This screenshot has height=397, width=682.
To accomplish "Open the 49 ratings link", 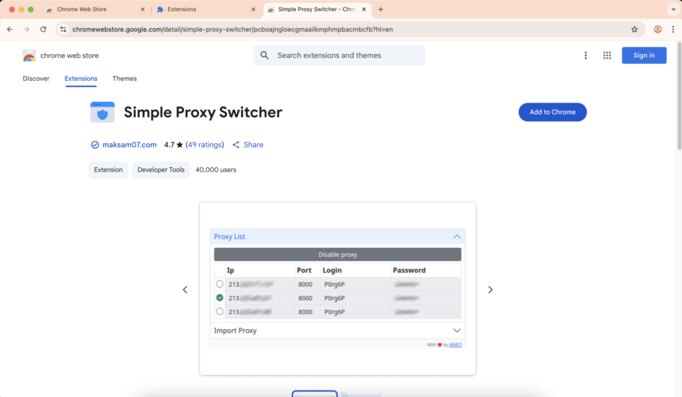I will (x=204, y=145).
